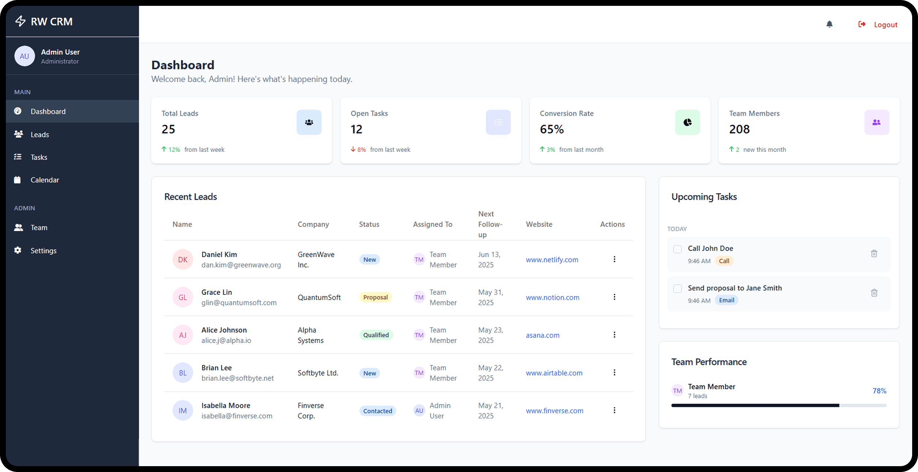Click the BL avatar for Brian Lee
918x472 pixels.
click(183, 373)
